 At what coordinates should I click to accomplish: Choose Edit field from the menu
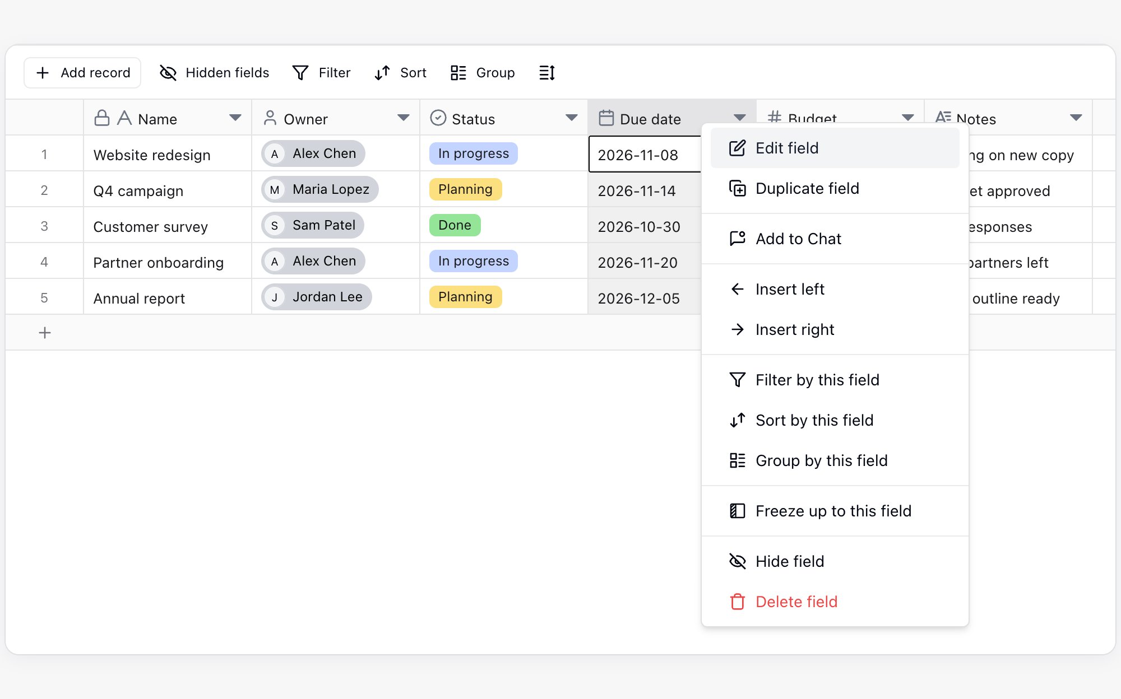pos(835,148)
